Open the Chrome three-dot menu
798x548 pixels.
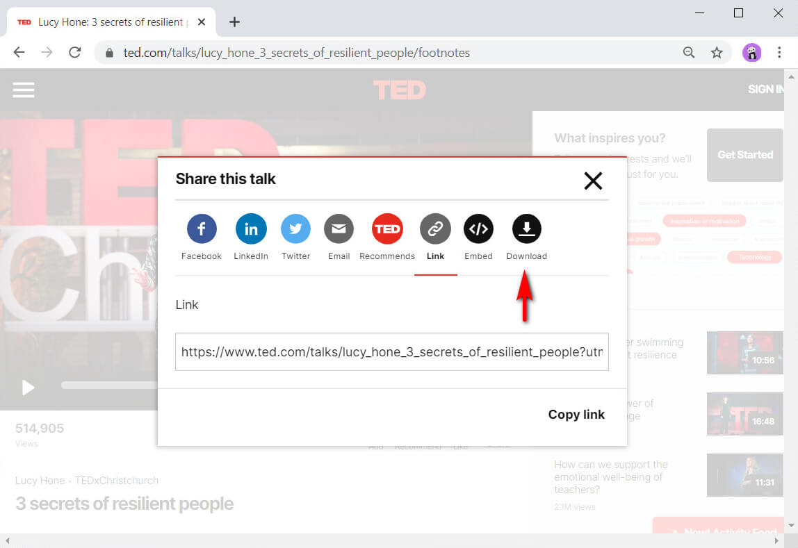(779, 52)
